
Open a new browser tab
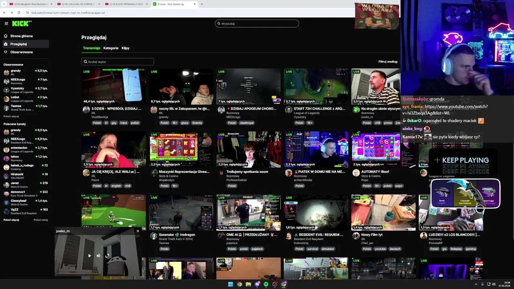pos(202,4)
